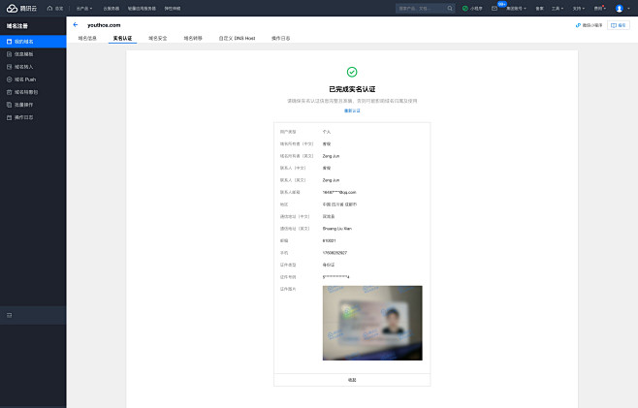The image size is (638, 408).
Task: Click the last sidebar item's log icon
Action: pos(10,117)
